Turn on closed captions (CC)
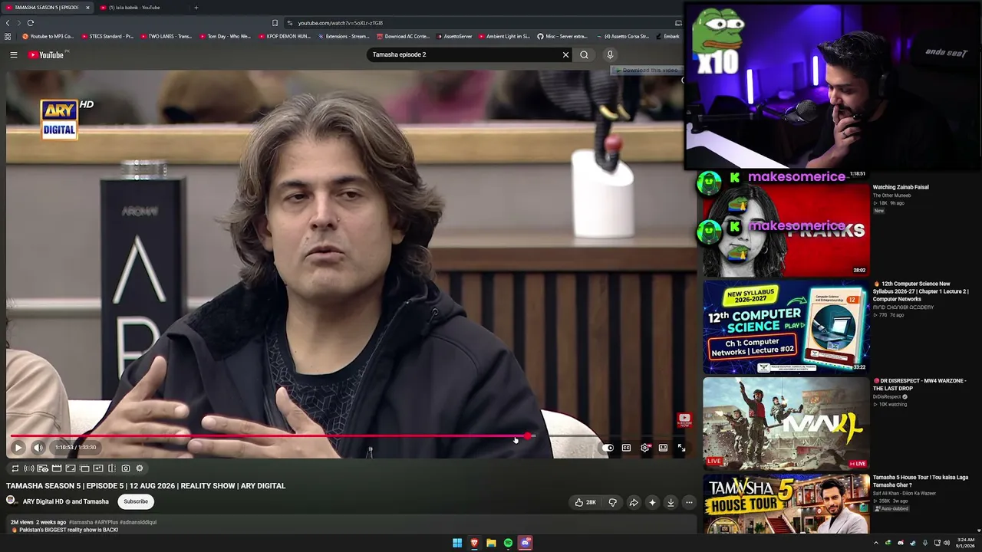This screenshot has width=982, height=552. click(x=626, y=448)
